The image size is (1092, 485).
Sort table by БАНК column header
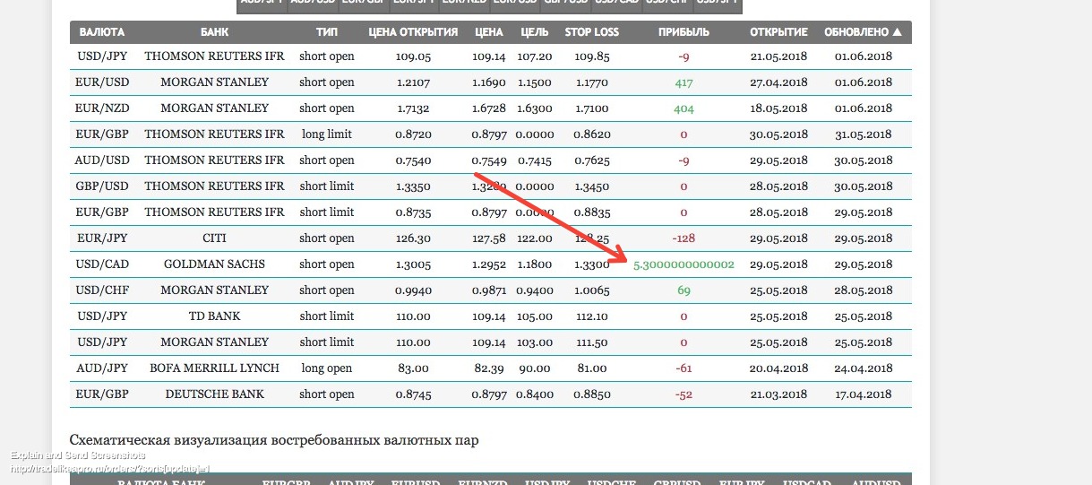[x=215, y=32]
